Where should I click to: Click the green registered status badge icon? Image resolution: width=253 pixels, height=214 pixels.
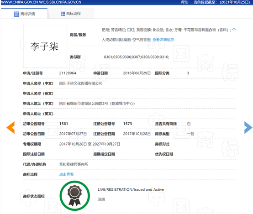[75, 196]
